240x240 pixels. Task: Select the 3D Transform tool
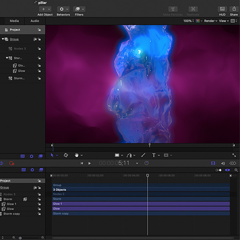coord(66,155)
